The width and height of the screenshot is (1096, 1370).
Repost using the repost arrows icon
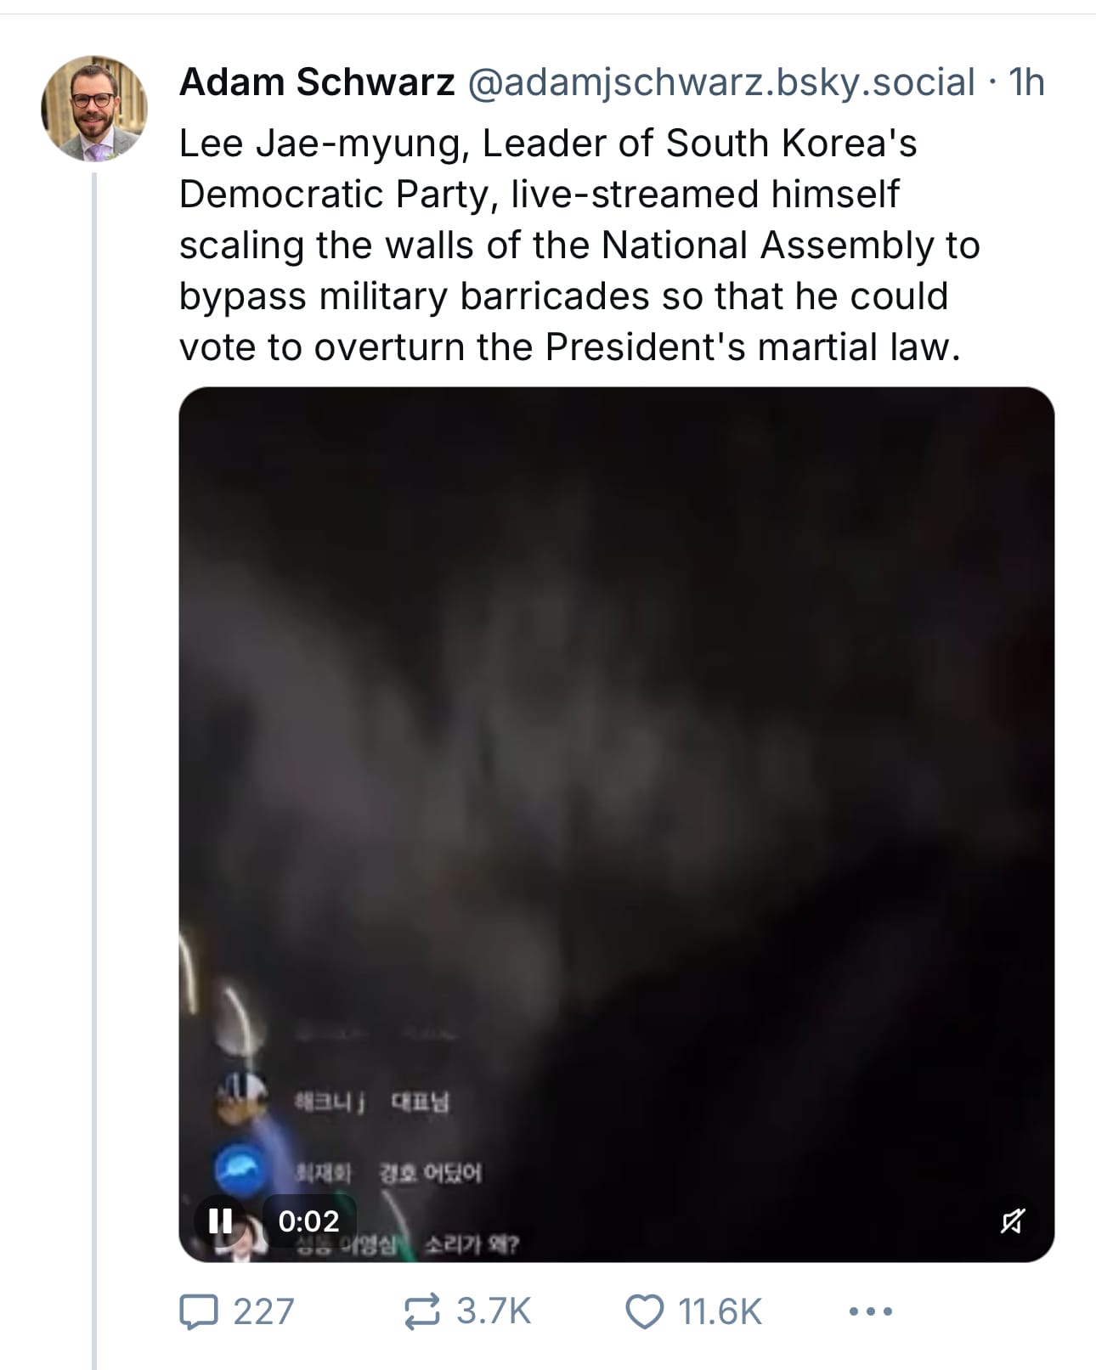click(x=422, y=1311)
